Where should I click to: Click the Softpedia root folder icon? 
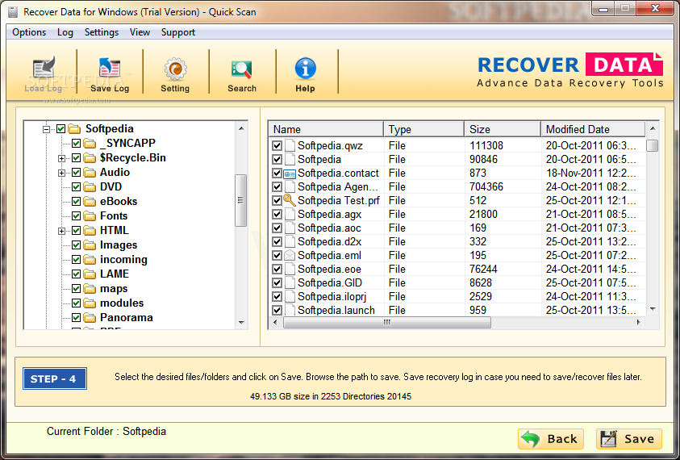(75, 129)
